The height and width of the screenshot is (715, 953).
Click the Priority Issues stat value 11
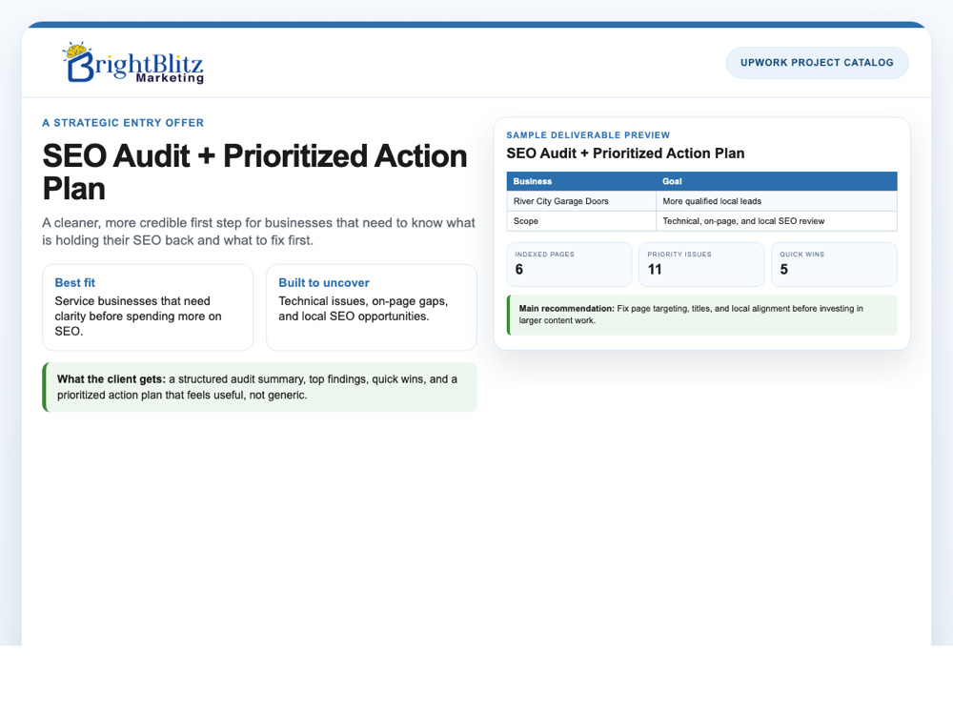[655, 270]
